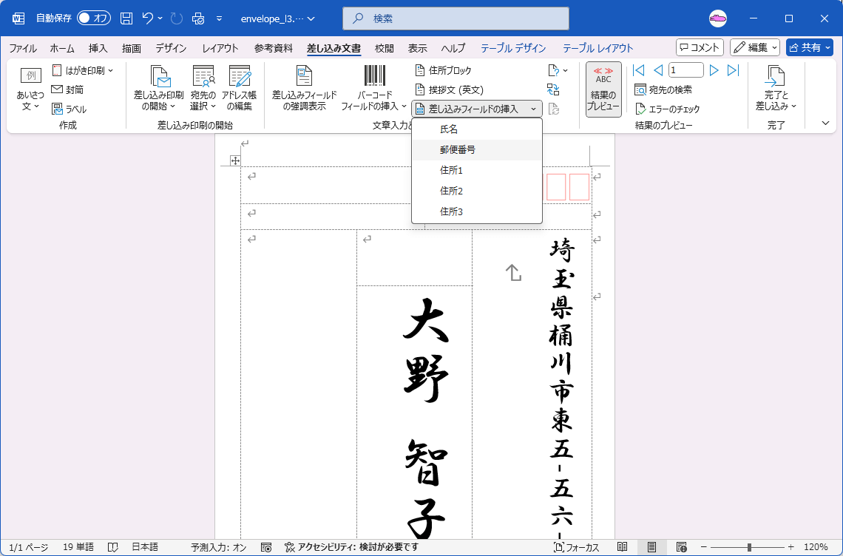Insert 住所ブロック address block

pyautogui.click(x=444, y=70)
